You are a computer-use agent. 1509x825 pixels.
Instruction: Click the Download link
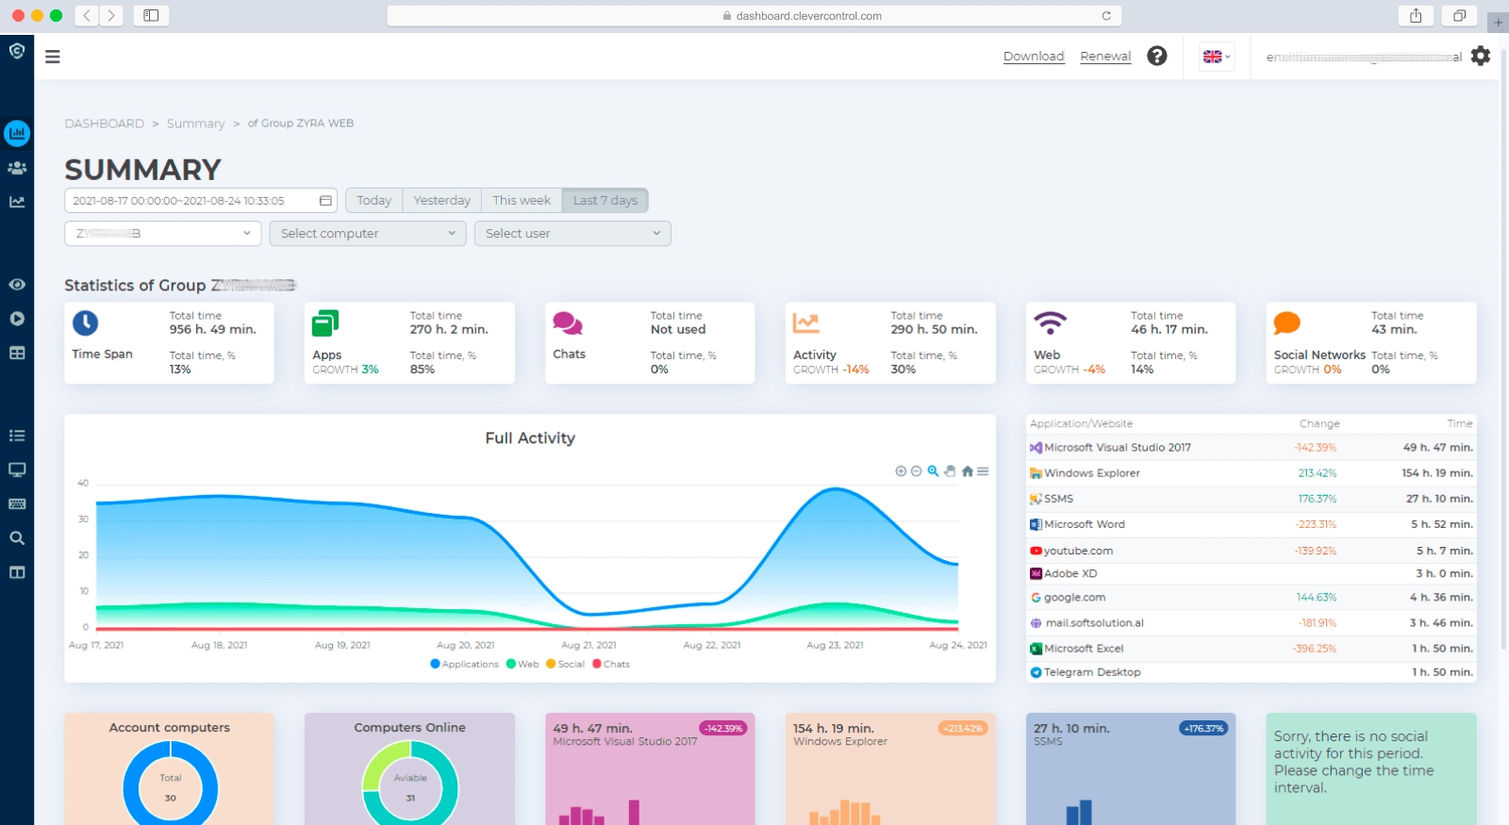1034,57
